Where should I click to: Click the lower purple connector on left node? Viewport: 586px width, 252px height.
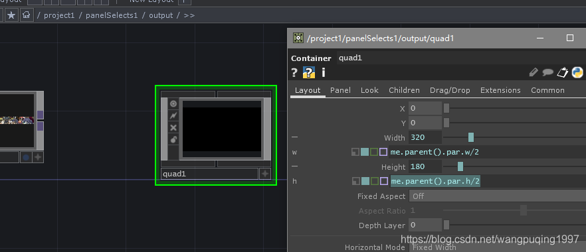click(x=41, y=127)
